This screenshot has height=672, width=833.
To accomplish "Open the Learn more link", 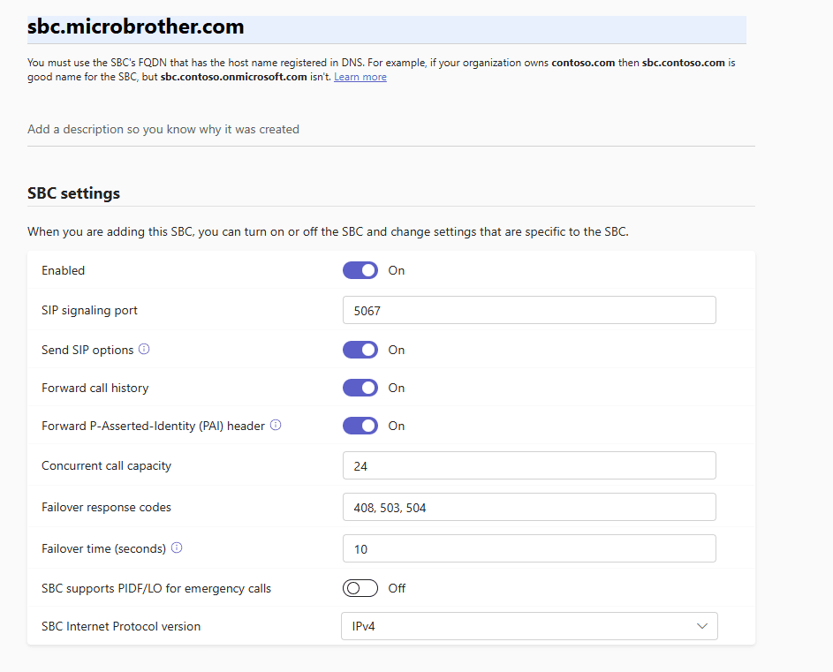I will [x=360, y=78].
